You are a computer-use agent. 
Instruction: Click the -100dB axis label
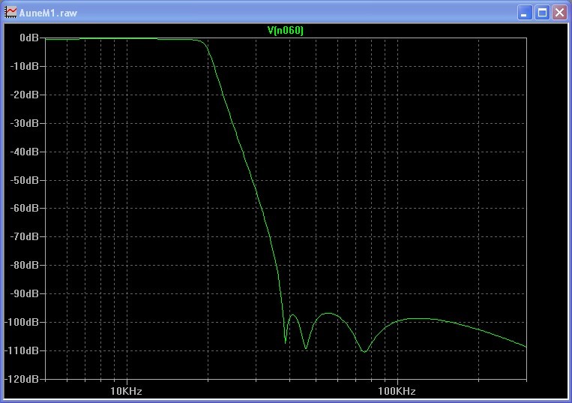(x=22, y=322)
